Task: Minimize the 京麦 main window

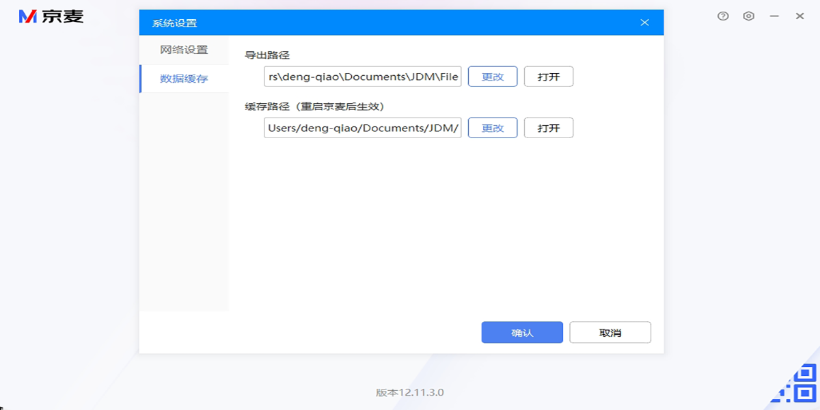Action: coord(774,16)
